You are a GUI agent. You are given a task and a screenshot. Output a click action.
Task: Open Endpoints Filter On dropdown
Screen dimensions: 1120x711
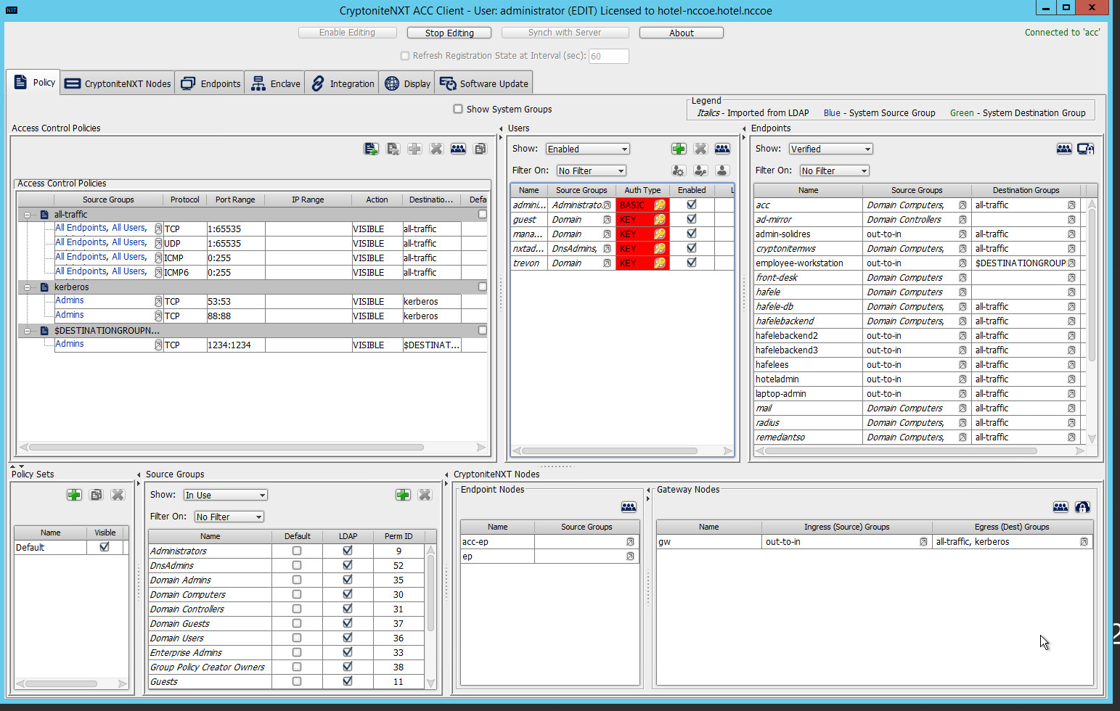point(834,170)
